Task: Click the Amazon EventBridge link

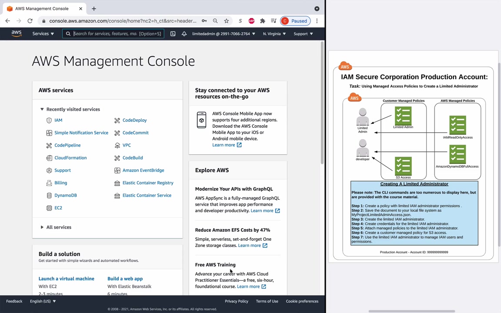Action: click(x=143, y=170)
